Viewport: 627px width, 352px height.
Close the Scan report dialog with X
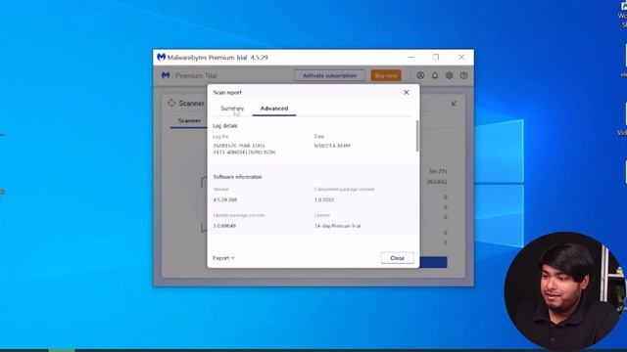[x=407, y=92]
